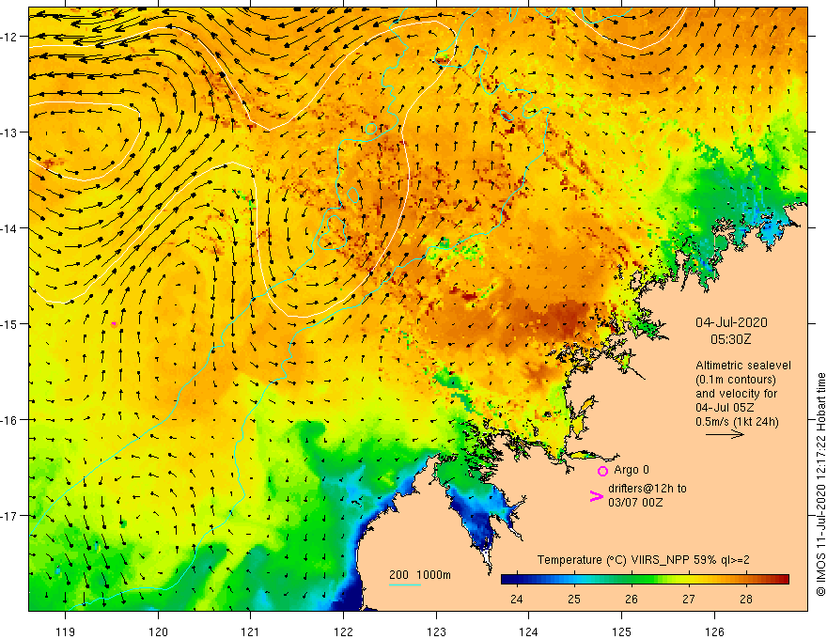Click the longitude axis label 123

coord(436,631)
